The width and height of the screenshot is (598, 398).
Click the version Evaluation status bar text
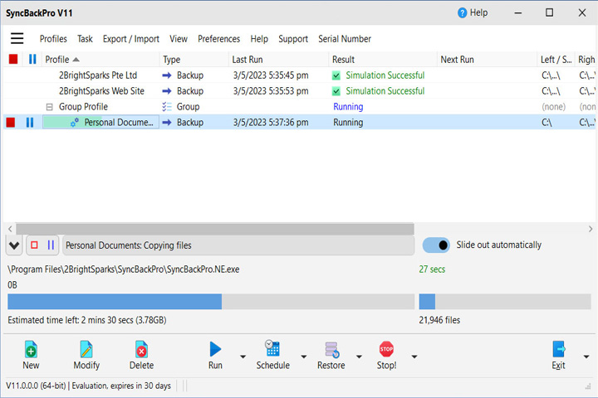(x=89, y=386)
